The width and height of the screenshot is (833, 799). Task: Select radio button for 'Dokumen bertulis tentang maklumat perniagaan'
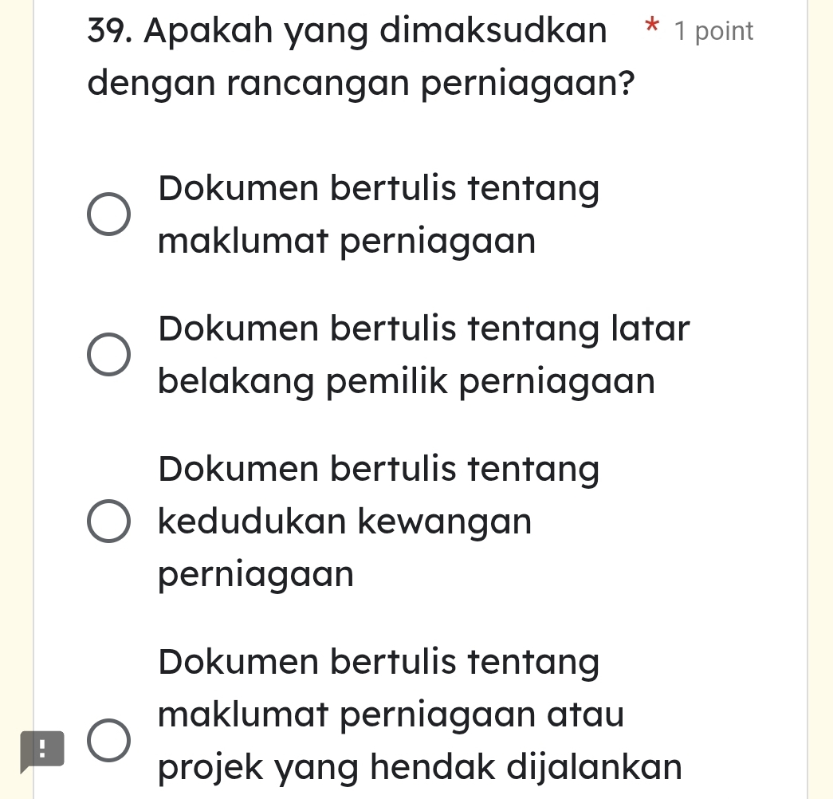(x=108, y=215)
